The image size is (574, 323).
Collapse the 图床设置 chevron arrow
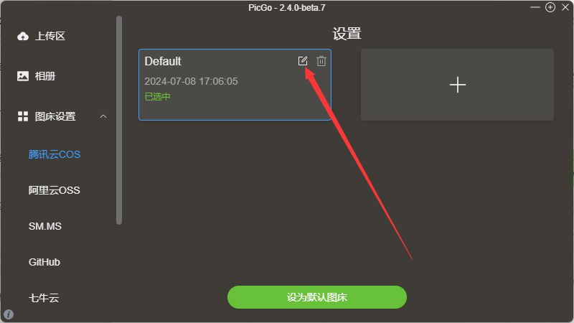[103, 116]
